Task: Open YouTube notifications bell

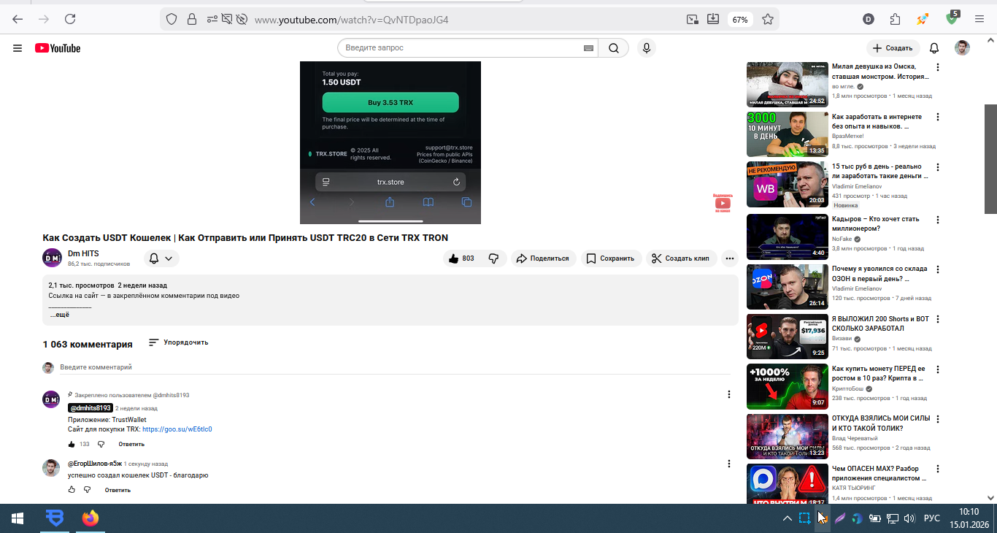Action: point(934,48)
